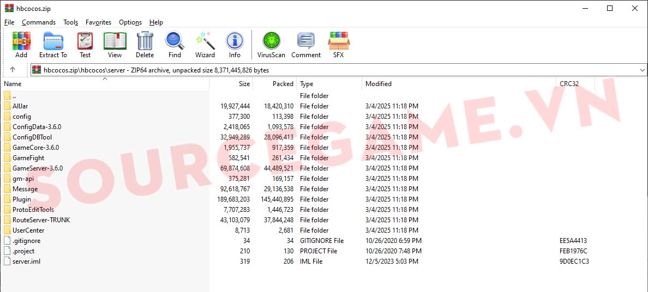
Task: Show archive Info
Action: click(235, 44)
